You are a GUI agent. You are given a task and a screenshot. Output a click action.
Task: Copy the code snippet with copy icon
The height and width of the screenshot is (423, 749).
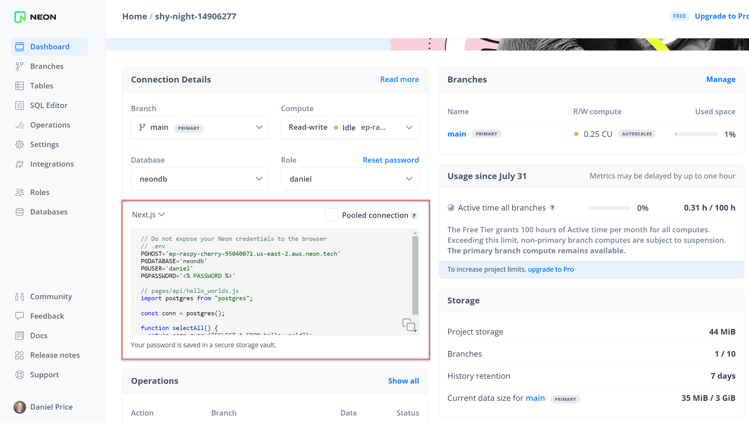pos(409,325)
